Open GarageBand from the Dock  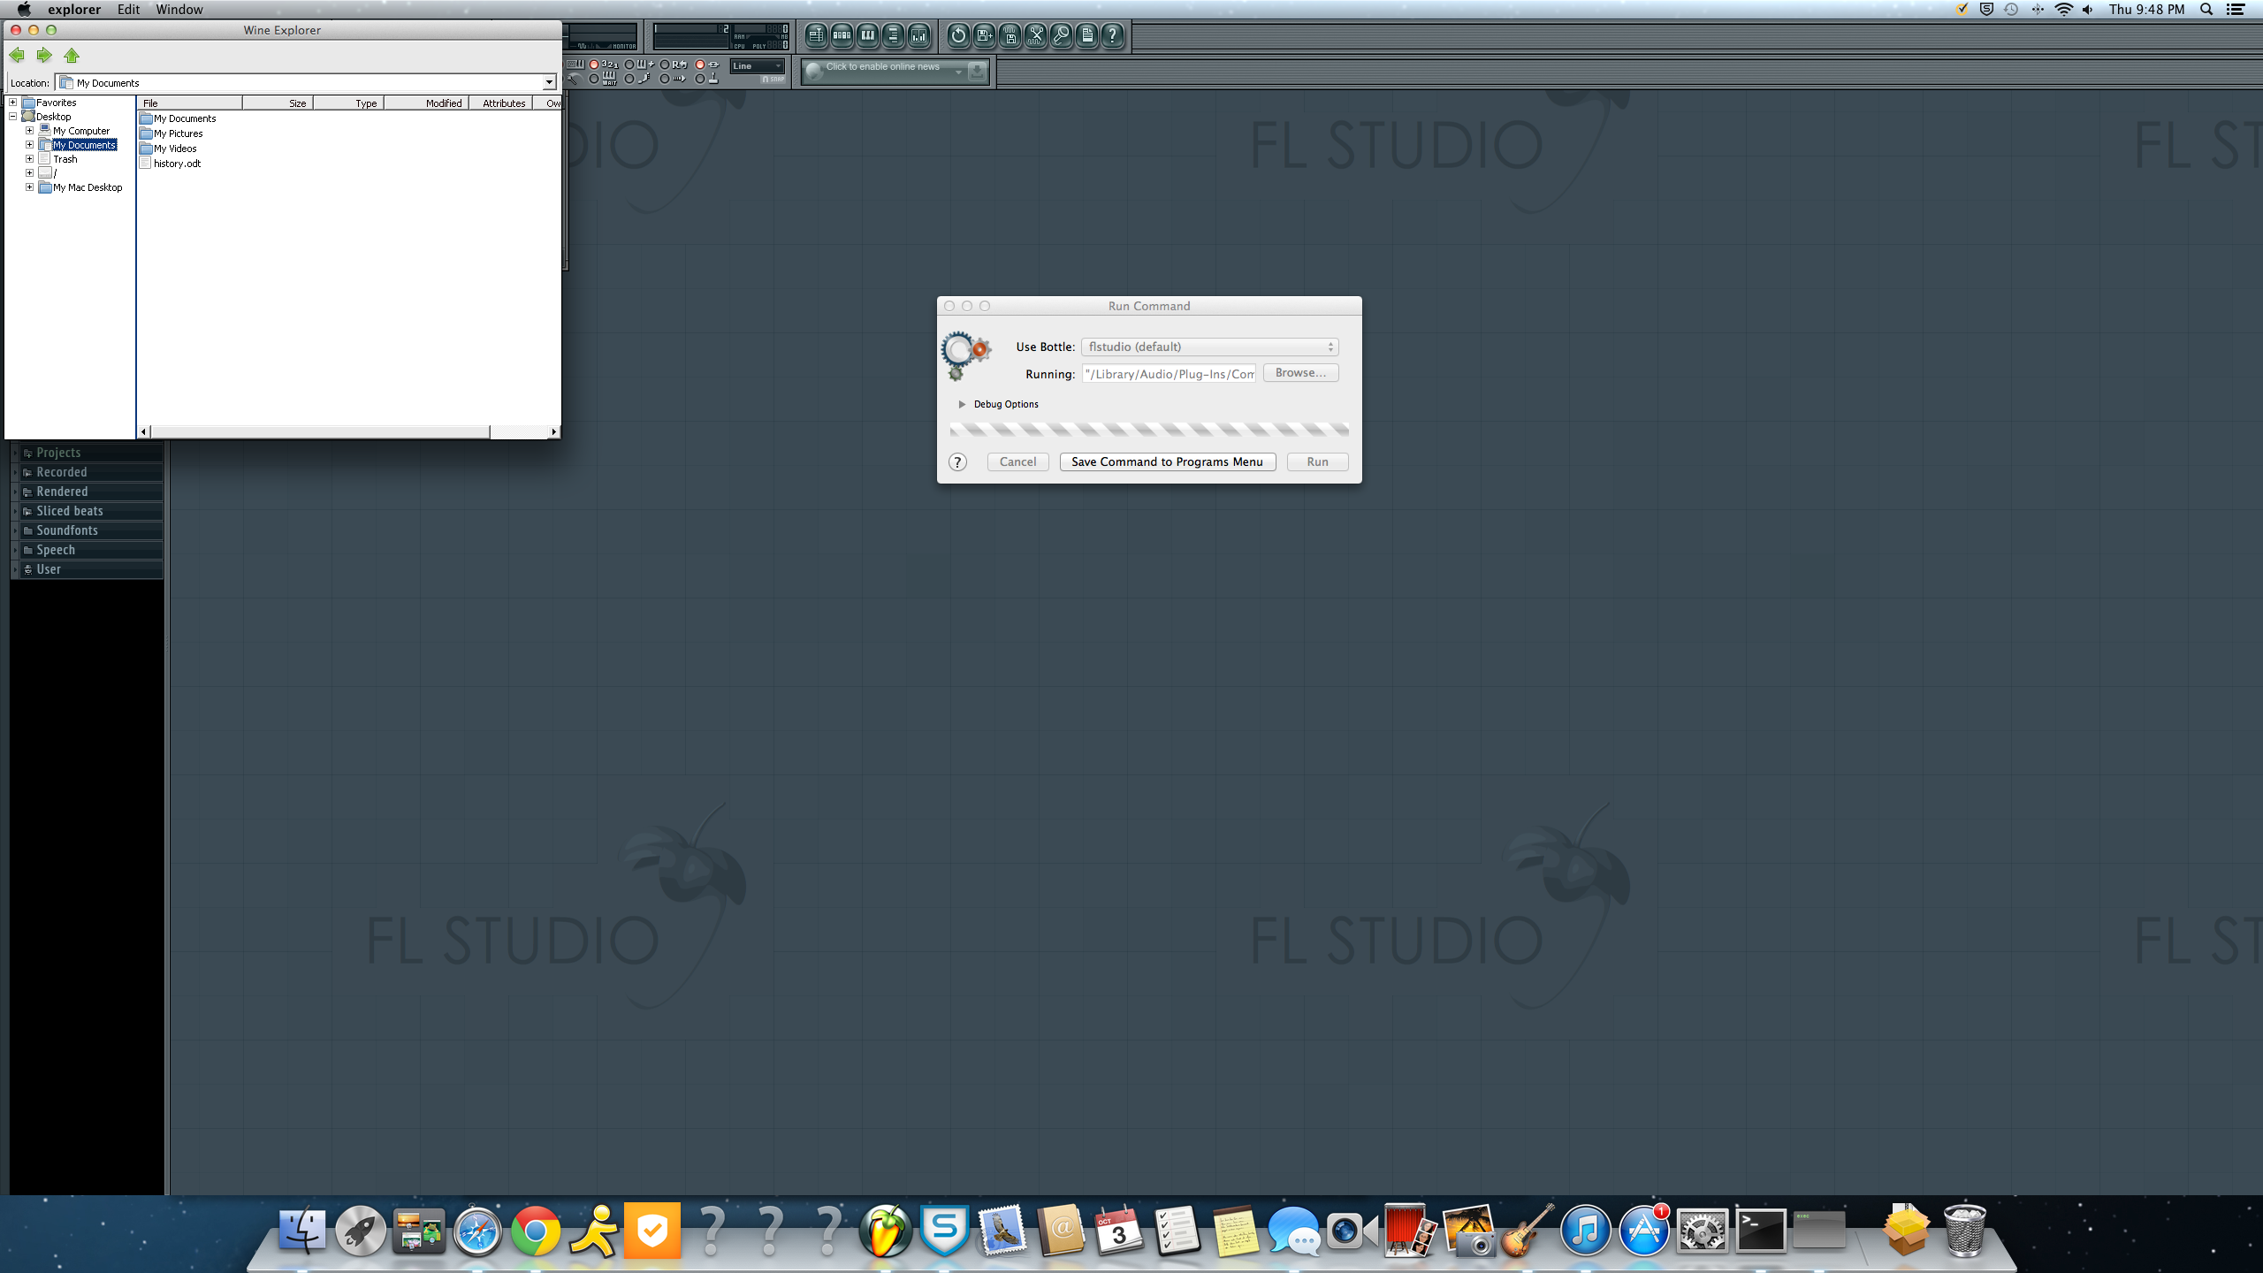[x=1528, y=1231]
